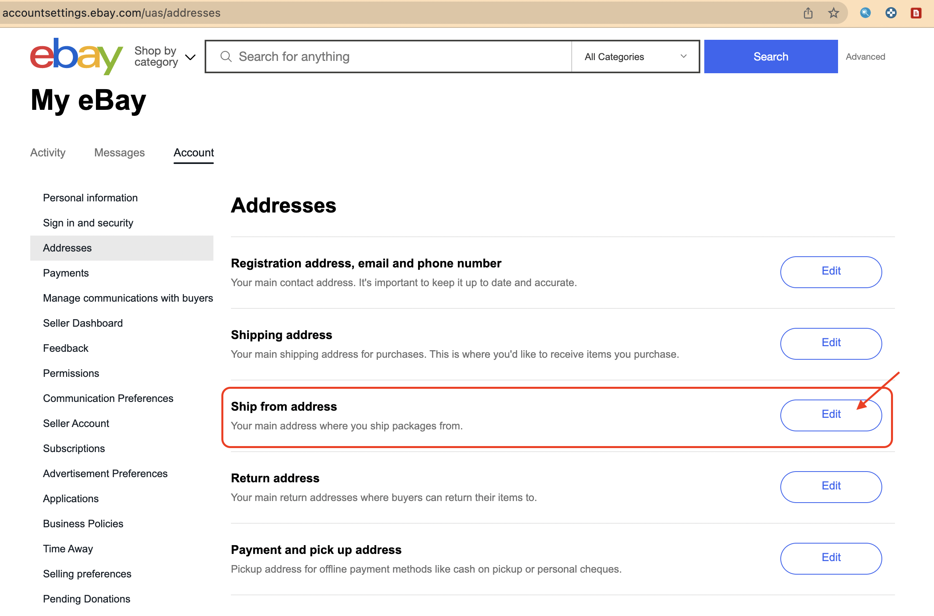Edit the Registration address, email and phone

pyautogui.click(x=831, y=272)
